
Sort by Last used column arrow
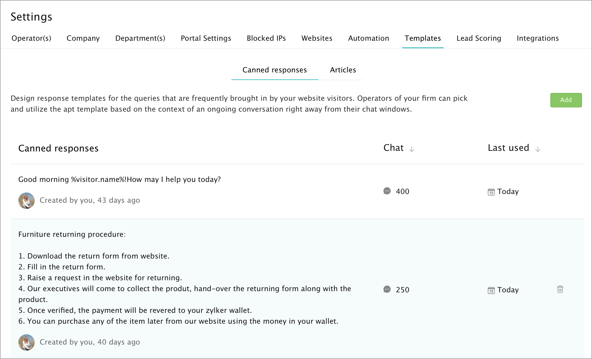click(x=538, y=149)
